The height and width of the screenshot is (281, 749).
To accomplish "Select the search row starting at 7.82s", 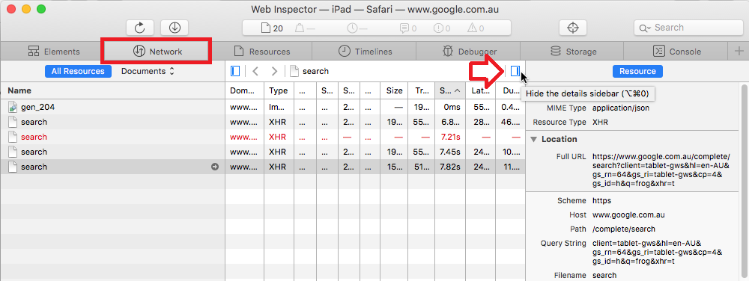I will 263,167.
